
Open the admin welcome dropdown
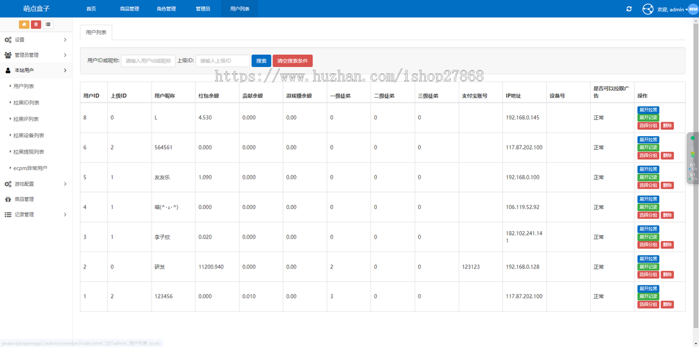(x=672, y=9)
